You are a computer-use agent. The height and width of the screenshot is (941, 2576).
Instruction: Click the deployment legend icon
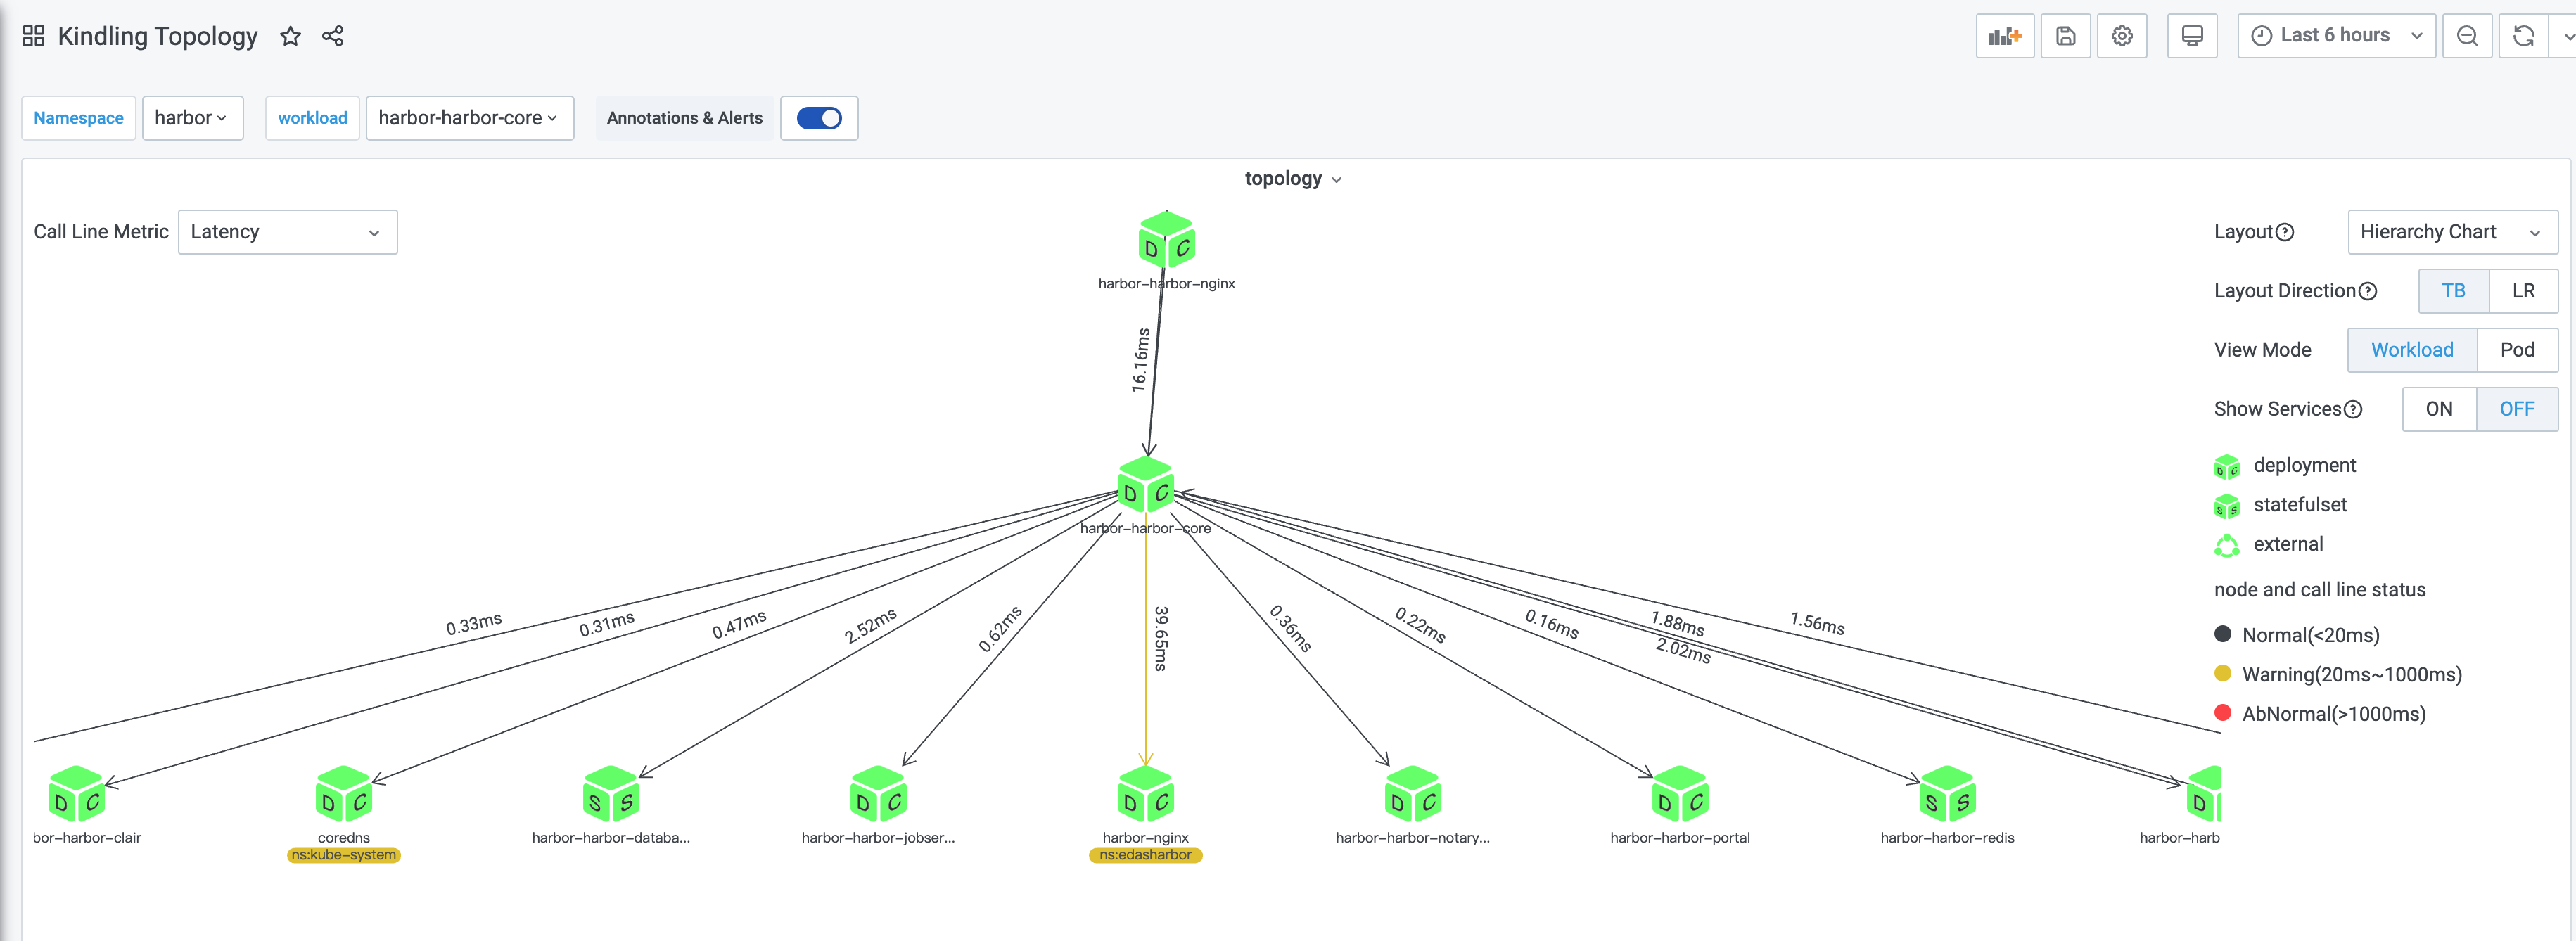coord(2227,467)
